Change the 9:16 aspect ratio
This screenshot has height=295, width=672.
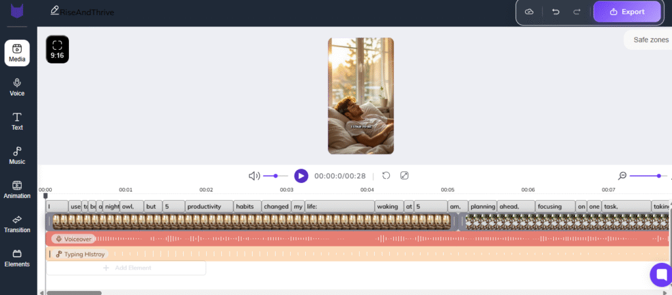pyautogui.click(x=58, y=49)
